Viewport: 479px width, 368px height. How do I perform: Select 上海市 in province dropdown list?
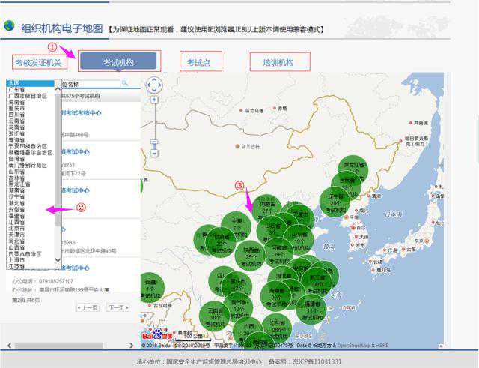coord(16,260)
